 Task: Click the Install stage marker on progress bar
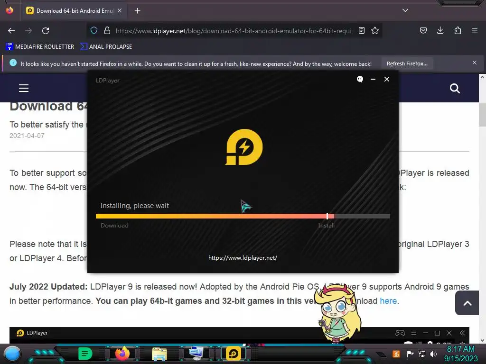(x=327, y=216)
